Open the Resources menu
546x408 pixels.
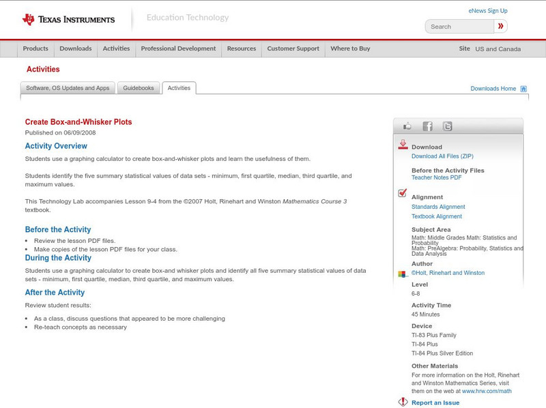(x=242, y=48)
